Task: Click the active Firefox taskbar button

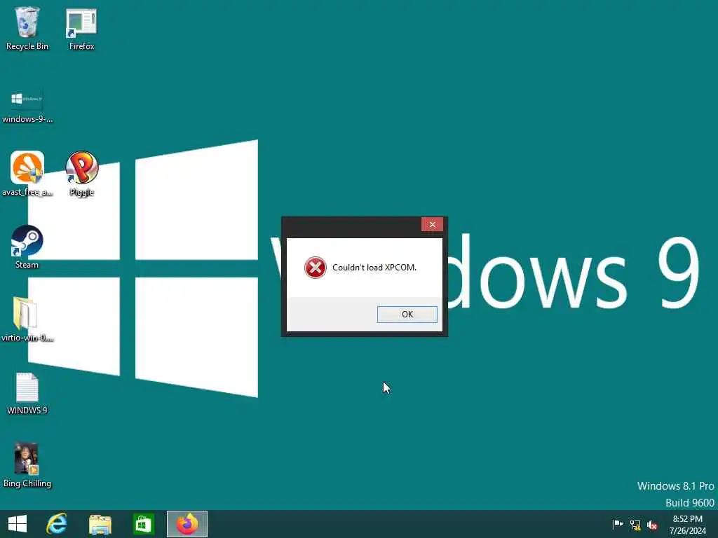Action: [187, 524]
